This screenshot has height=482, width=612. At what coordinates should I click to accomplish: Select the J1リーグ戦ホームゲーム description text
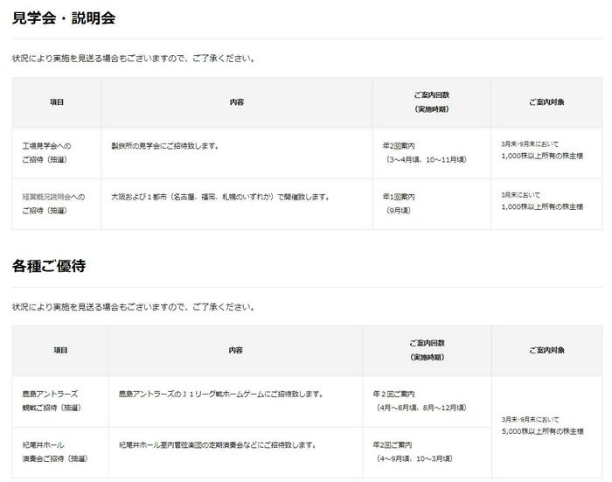pos(221,395)
